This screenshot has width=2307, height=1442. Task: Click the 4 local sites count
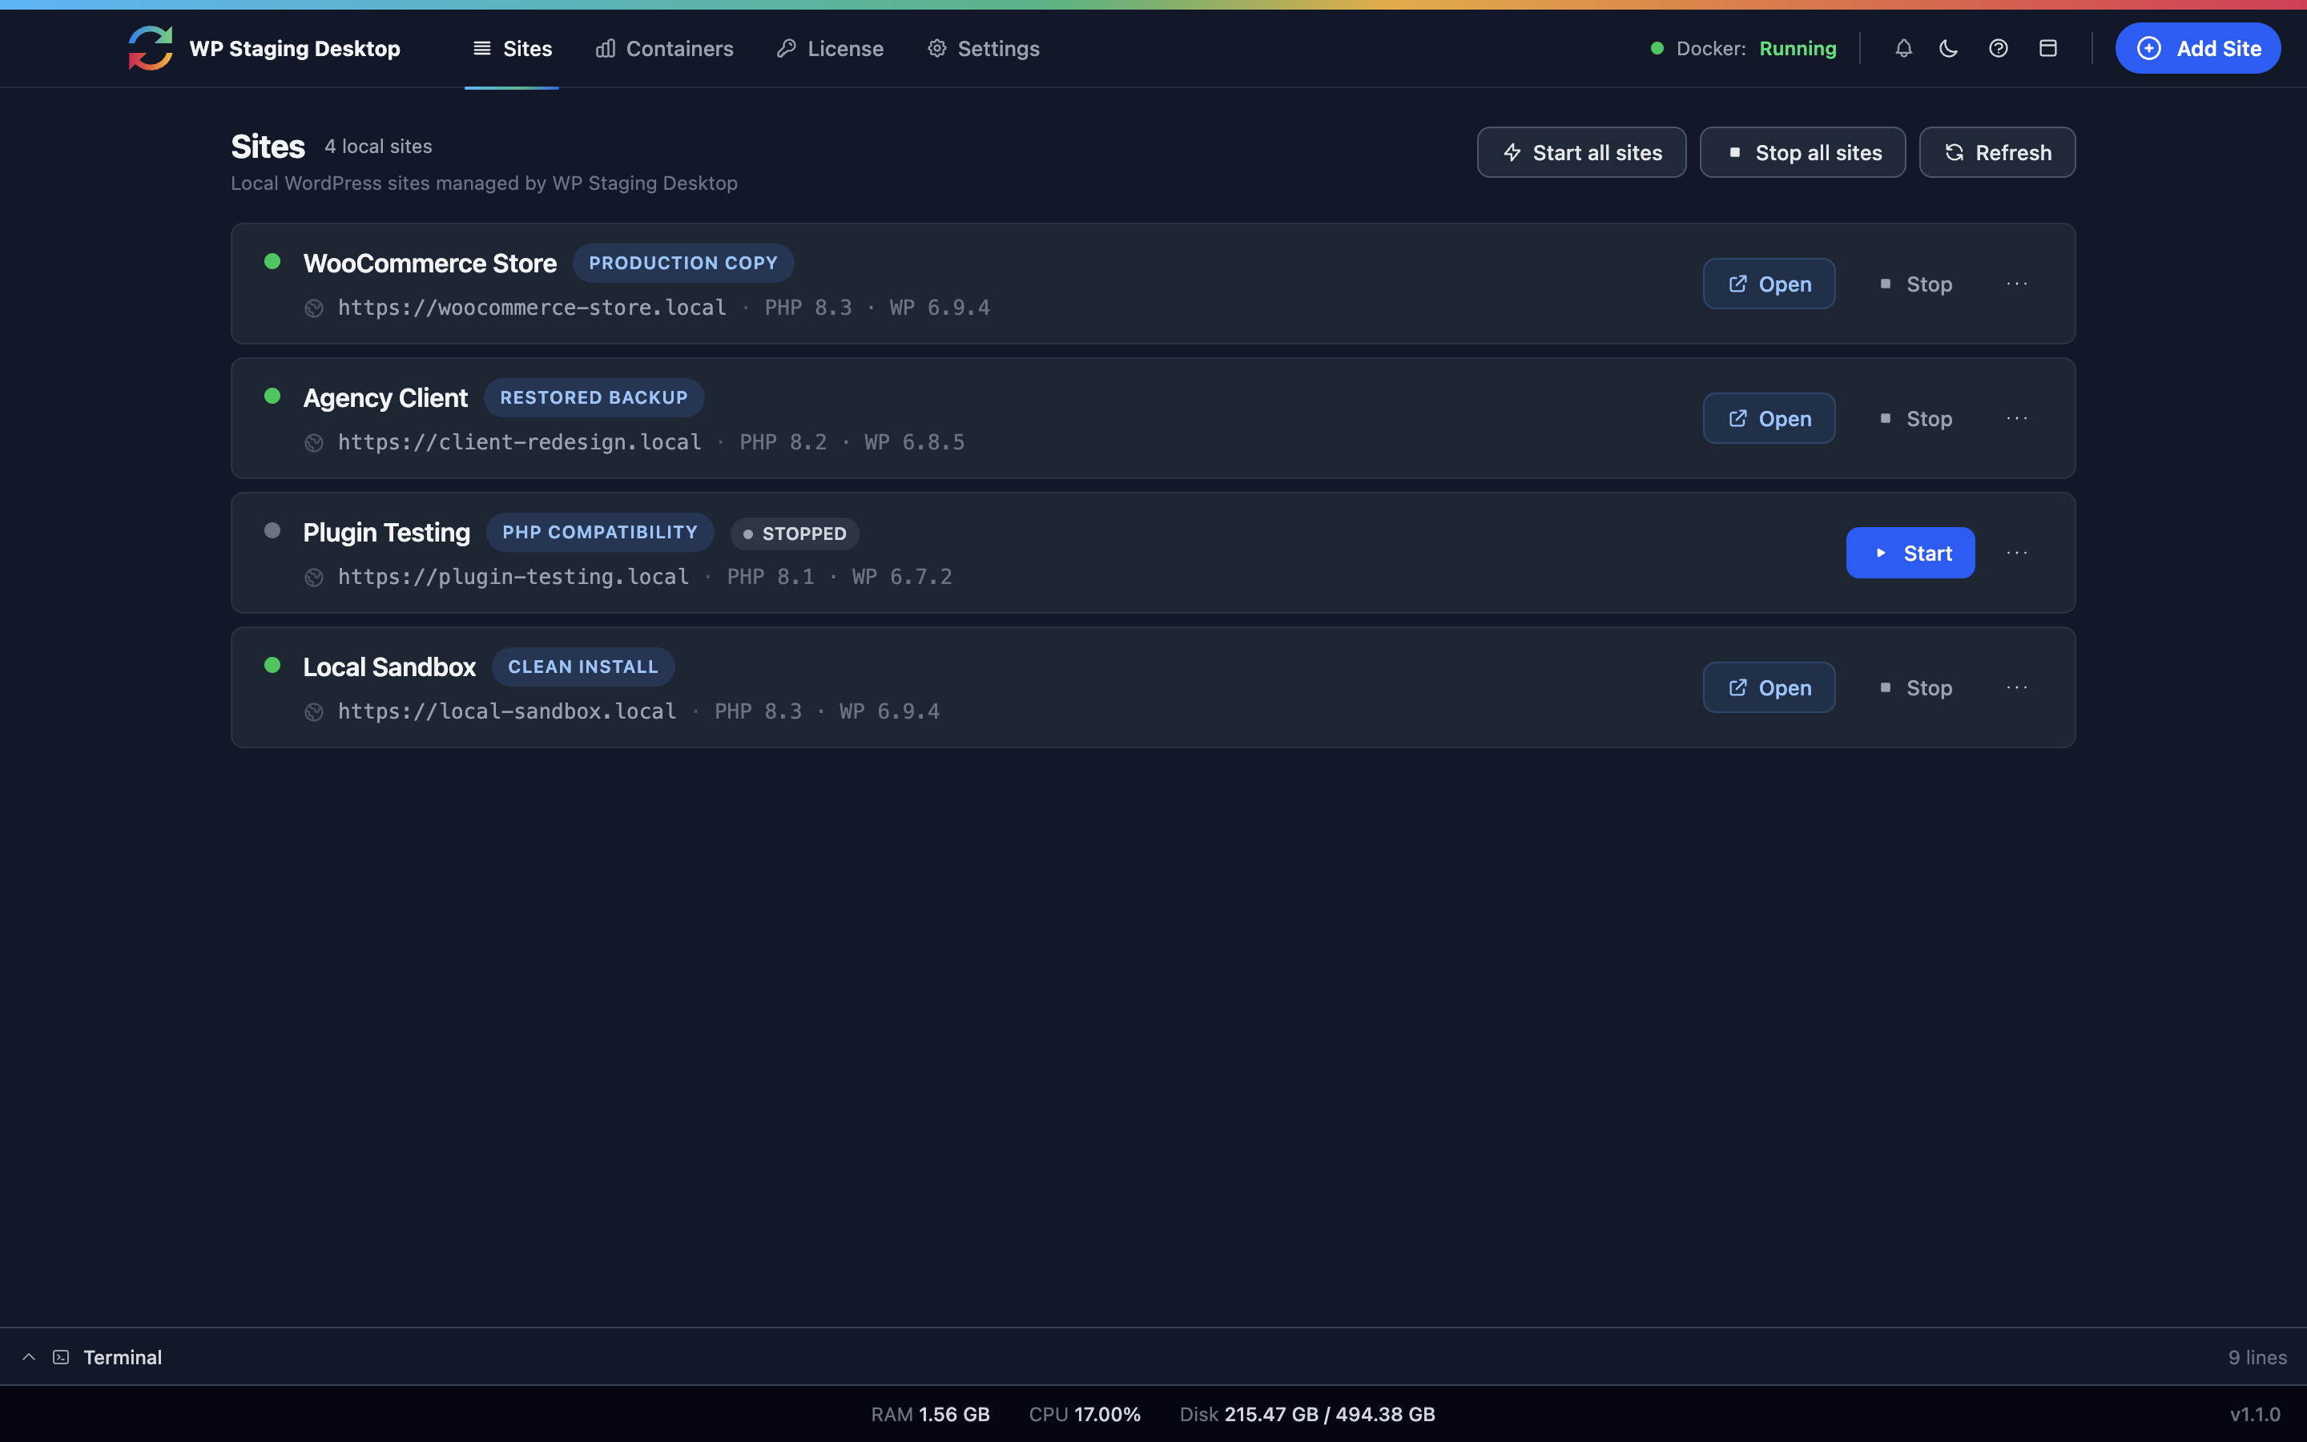click(x=377, y=147)
